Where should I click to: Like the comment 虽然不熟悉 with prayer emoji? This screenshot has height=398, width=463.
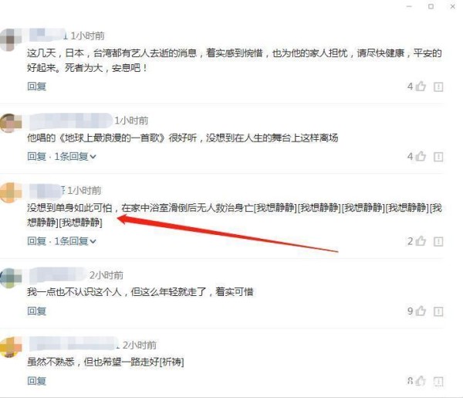pos(421,380)
